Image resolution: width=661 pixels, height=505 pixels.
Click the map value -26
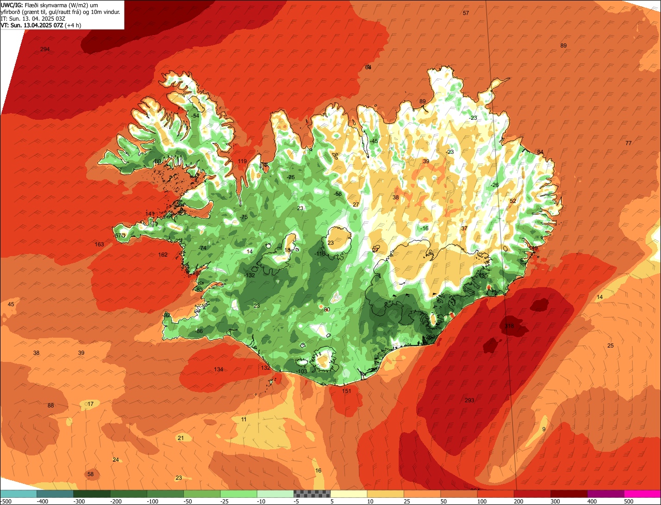pyautogui.click(x=495, y=185)
